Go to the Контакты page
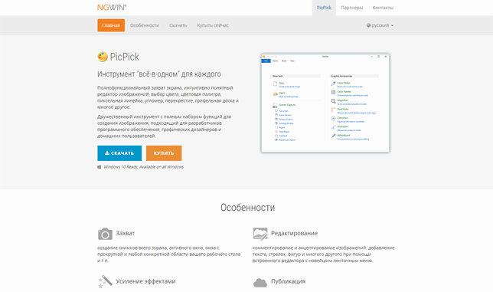 pos(383,8)
